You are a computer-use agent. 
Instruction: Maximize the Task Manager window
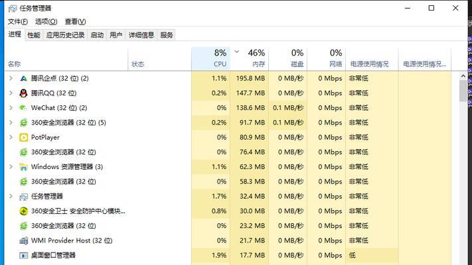coord(432,8)
